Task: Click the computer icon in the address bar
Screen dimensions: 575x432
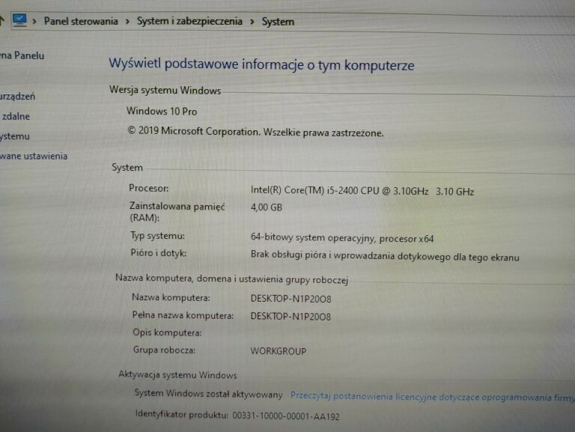Action: [x=20, y=20]
